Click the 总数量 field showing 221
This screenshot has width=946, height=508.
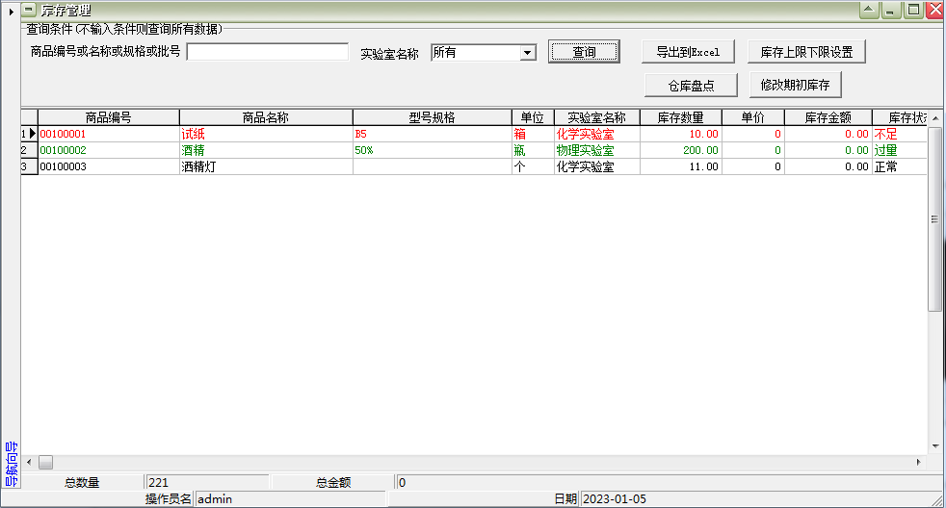point(207,482)
